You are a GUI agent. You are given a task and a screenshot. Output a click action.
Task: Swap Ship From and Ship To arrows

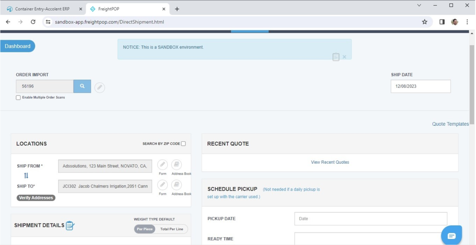(26, 175)
